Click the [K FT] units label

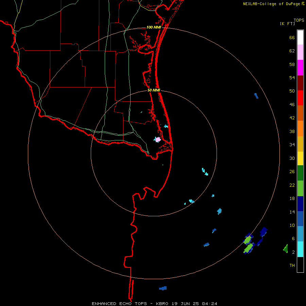[287, 23]
